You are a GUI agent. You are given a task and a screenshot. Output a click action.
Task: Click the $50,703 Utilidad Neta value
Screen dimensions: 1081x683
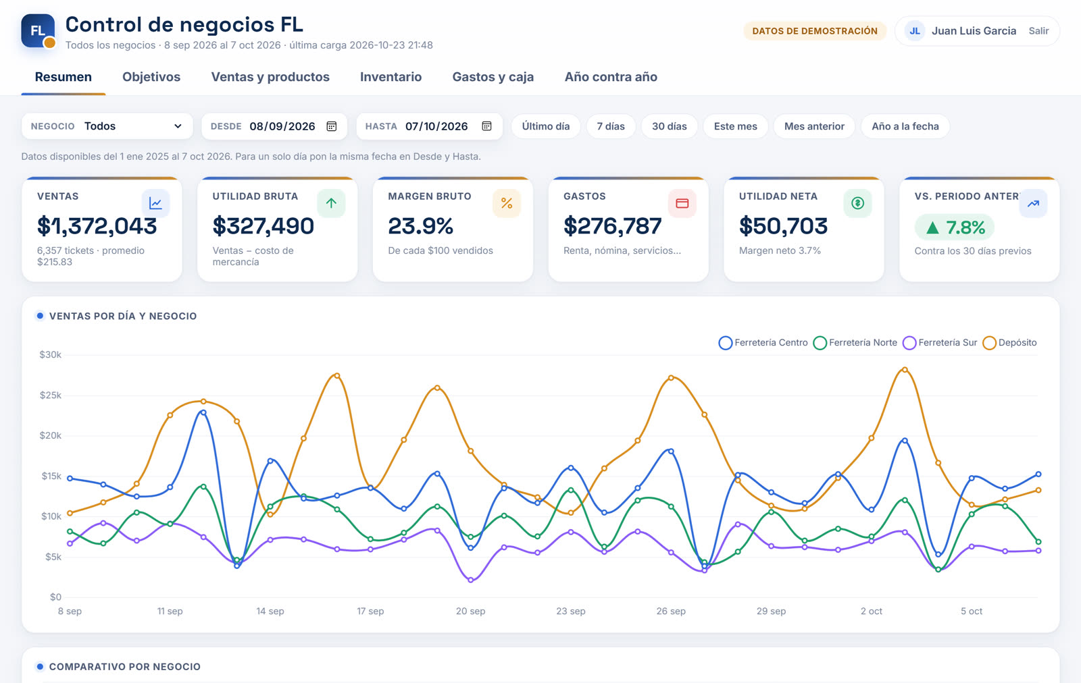click(x=784, y=226)
